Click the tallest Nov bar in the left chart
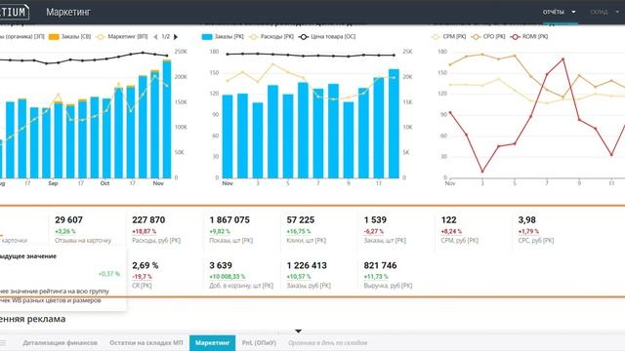The image size is (625, 351). pos(167,119)
